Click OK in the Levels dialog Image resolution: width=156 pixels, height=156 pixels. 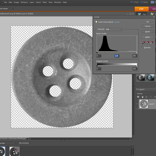147,22
